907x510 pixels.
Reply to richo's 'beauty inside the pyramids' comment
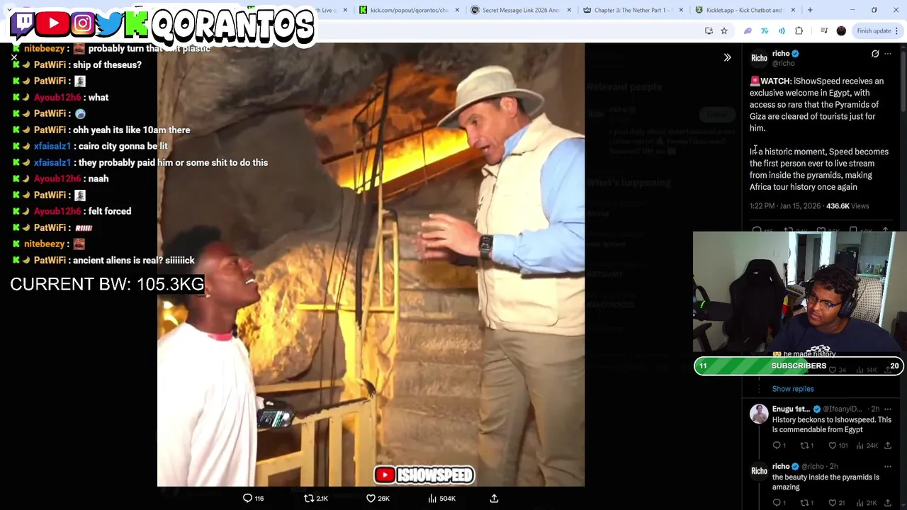tap(778, 503)
